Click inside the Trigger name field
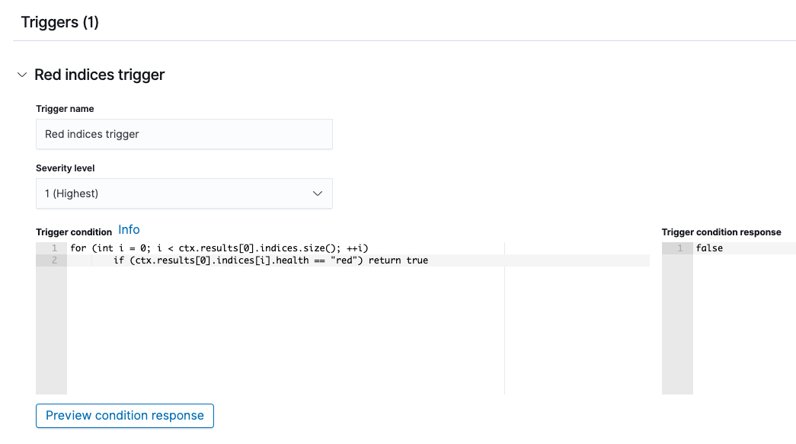This screenshot has width=796, height=444. (x=184, y=134)
